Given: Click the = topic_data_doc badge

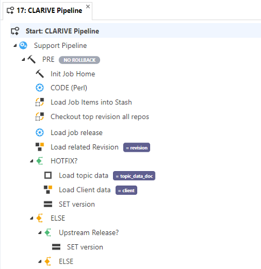Looking at the screenshot, I should click(x=134, y=176).
